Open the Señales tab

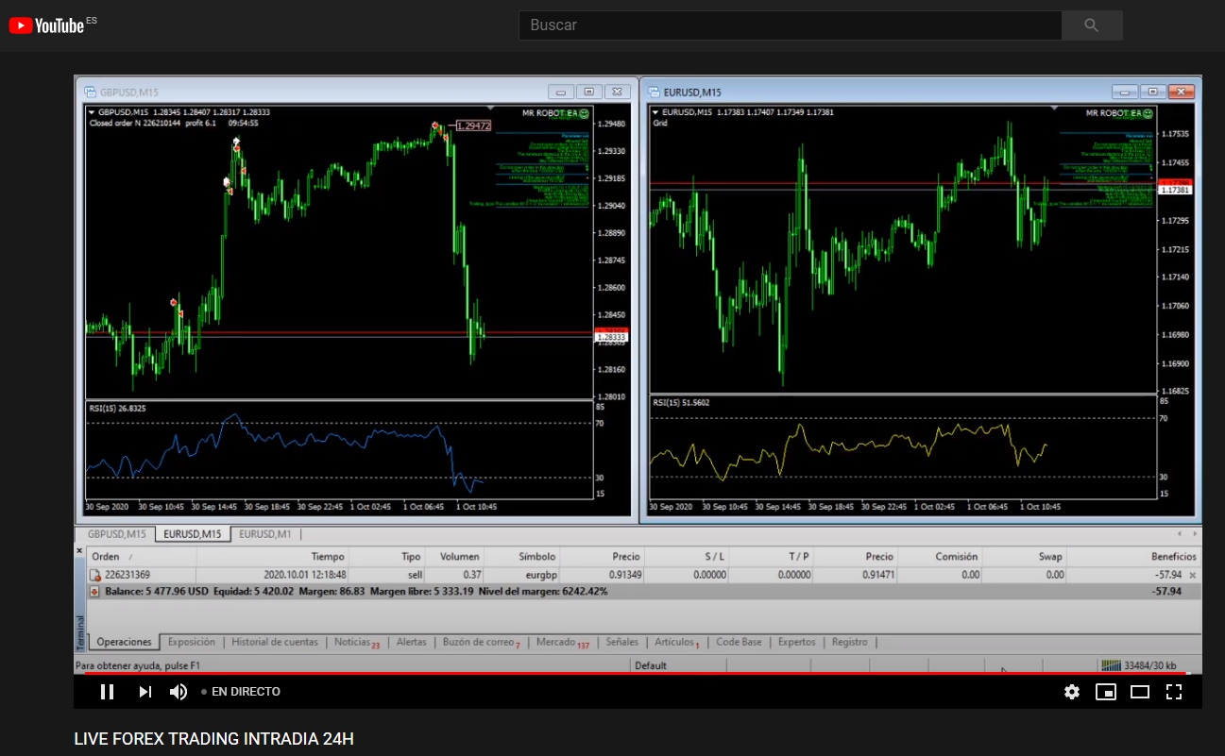point(622,642)
